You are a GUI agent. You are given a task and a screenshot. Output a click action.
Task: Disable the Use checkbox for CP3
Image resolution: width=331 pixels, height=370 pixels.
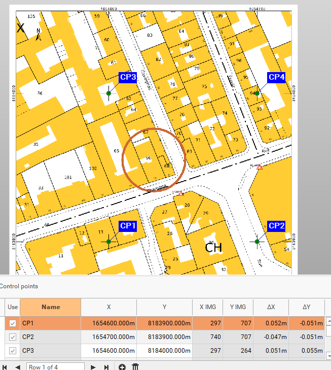pyautogui.click(x=13, y=351)
